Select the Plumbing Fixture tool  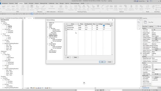[93, 7]
